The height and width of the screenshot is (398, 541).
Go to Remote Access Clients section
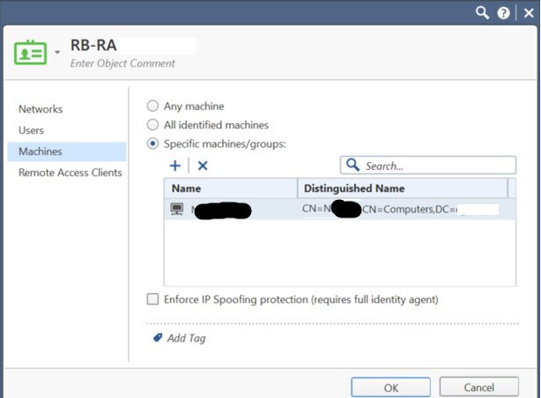click(x=70, y=173)
